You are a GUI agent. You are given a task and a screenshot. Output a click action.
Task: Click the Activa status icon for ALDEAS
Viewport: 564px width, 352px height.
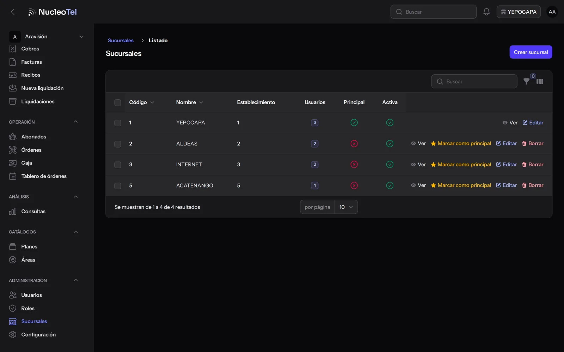390,144
